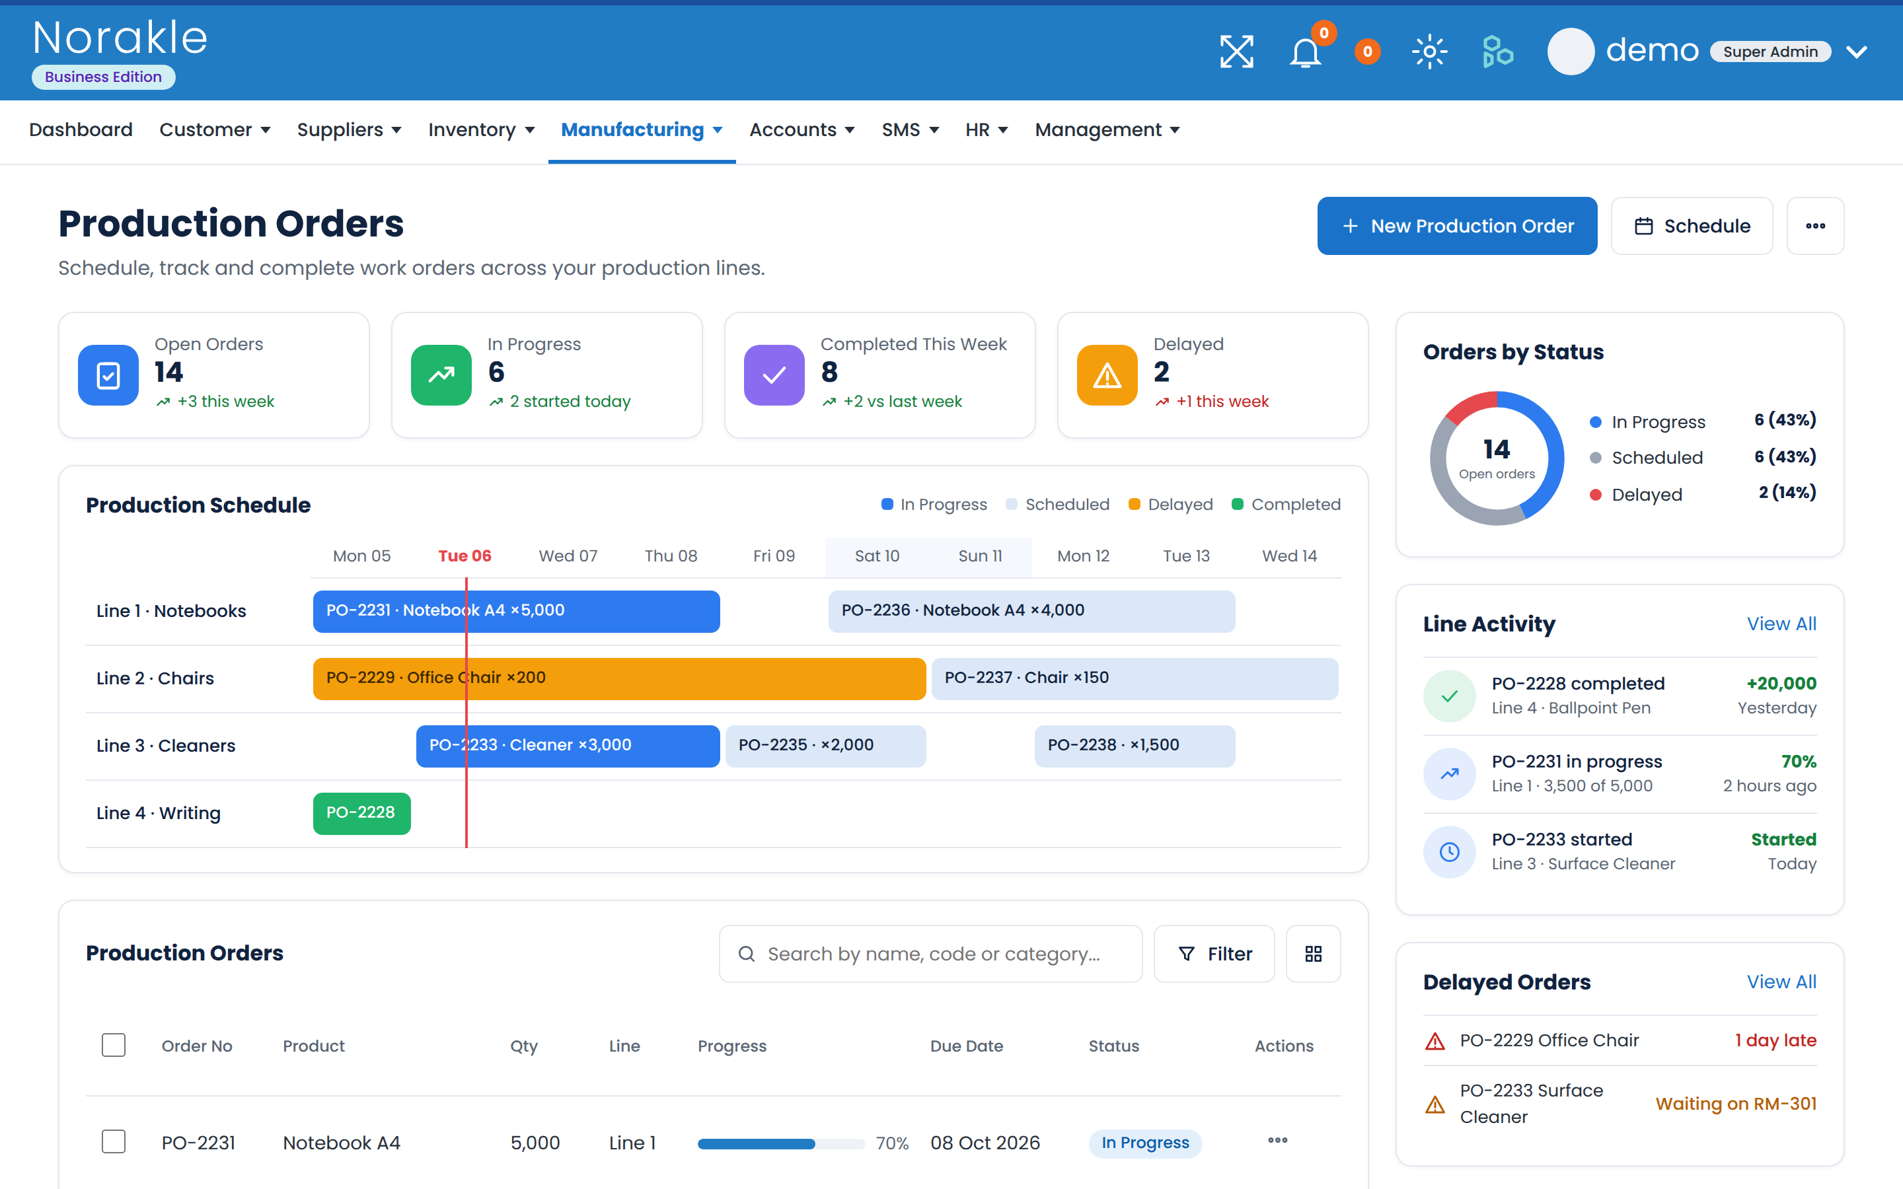Screen dimensions: 1903x1189
Task: Open View All in Line Activity
Action: coord(1781,624)
